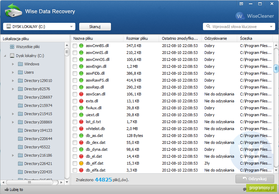Sort by Ścieżka column header
Screen dimensions: 279x194
click(x=255, y=38)
